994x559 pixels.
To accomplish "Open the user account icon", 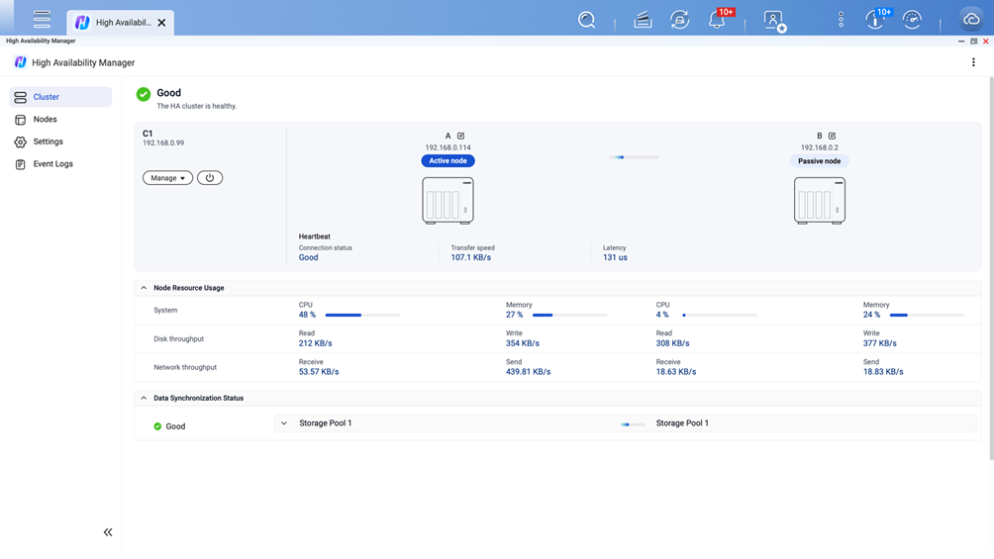I will coord(773,20).
